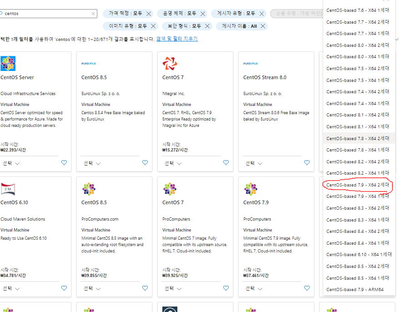The image size is (402, 312).
Task: Select CentOS-based 7.9 - ARM64 plan
Action: (x=358, y=289)
